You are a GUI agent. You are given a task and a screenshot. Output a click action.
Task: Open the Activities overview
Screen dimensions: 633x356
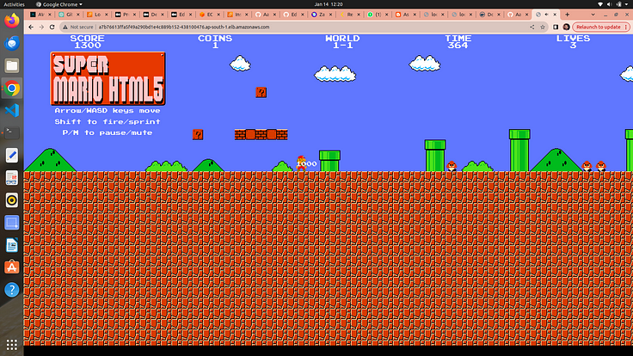coord(14,4)
